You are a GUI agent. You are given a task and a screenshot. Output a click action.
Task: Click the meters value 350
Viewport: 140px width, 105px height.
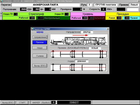click(36, 9)
